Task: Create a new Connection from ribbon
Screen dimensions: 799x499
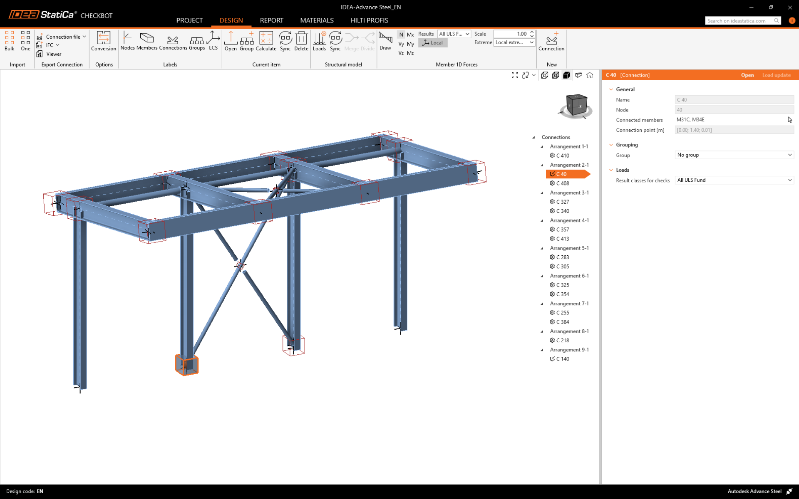Action: coord(551,41)
